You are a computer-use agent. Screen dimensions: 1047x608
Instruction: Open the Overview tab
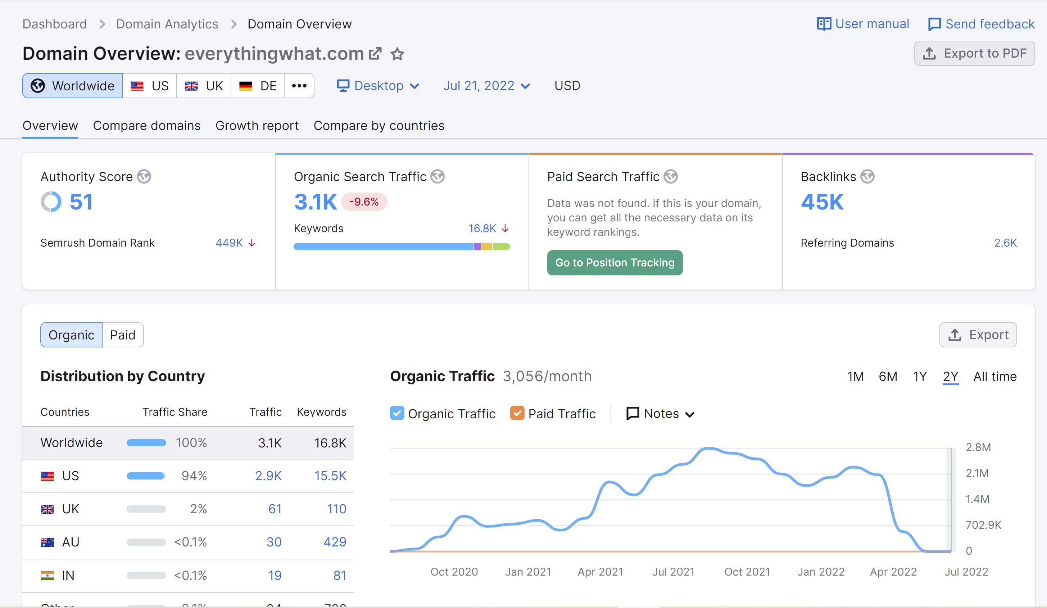[50, 126]
